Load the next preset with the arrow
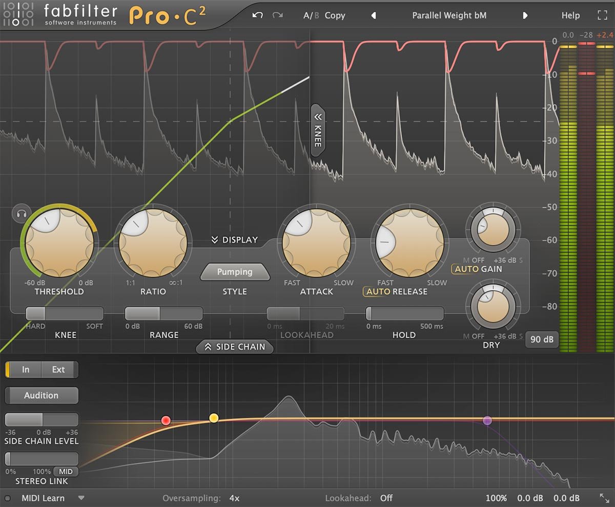The width and height of the screenshot is (615, 507). (526, 15)
